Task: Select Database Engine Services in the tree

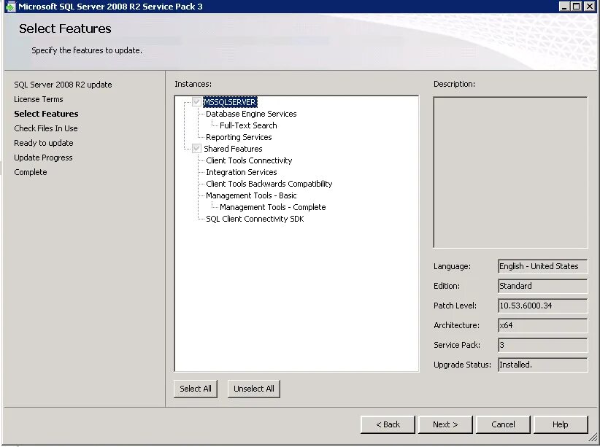Action: click(x=251, y=114)
